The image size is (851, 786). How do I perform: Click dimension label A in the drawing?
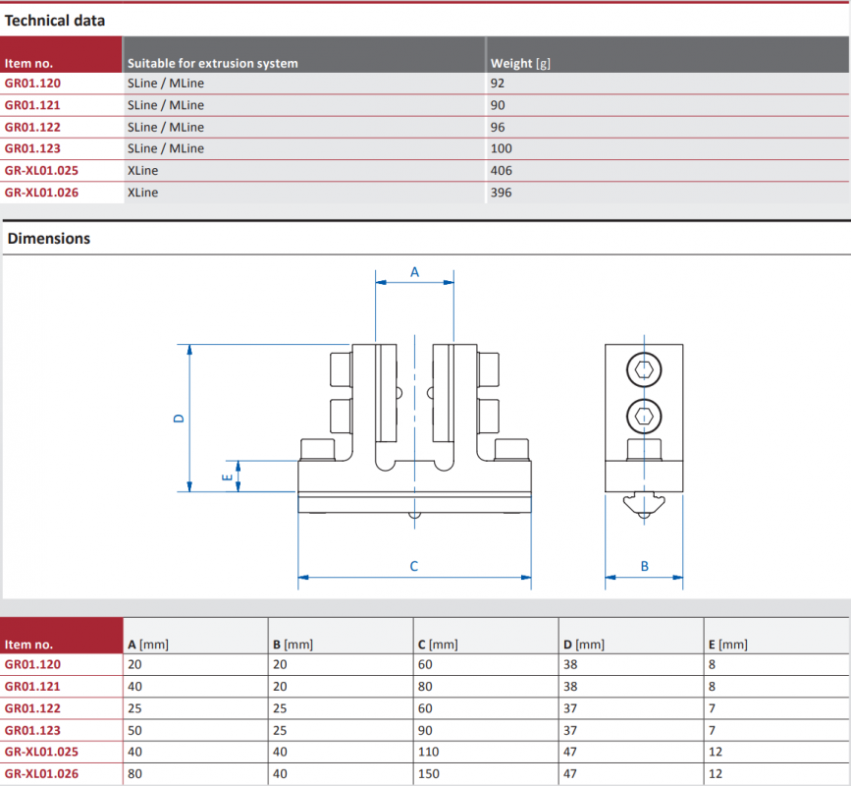414,272
